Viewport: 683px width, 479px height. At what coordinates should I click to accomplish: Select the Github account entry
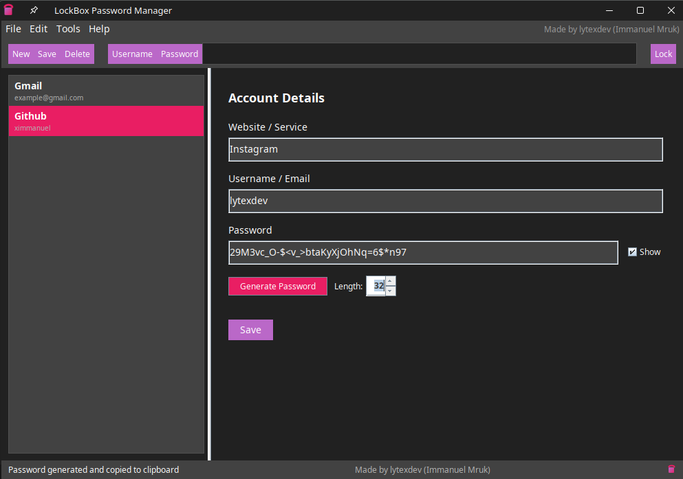[107, 121]
